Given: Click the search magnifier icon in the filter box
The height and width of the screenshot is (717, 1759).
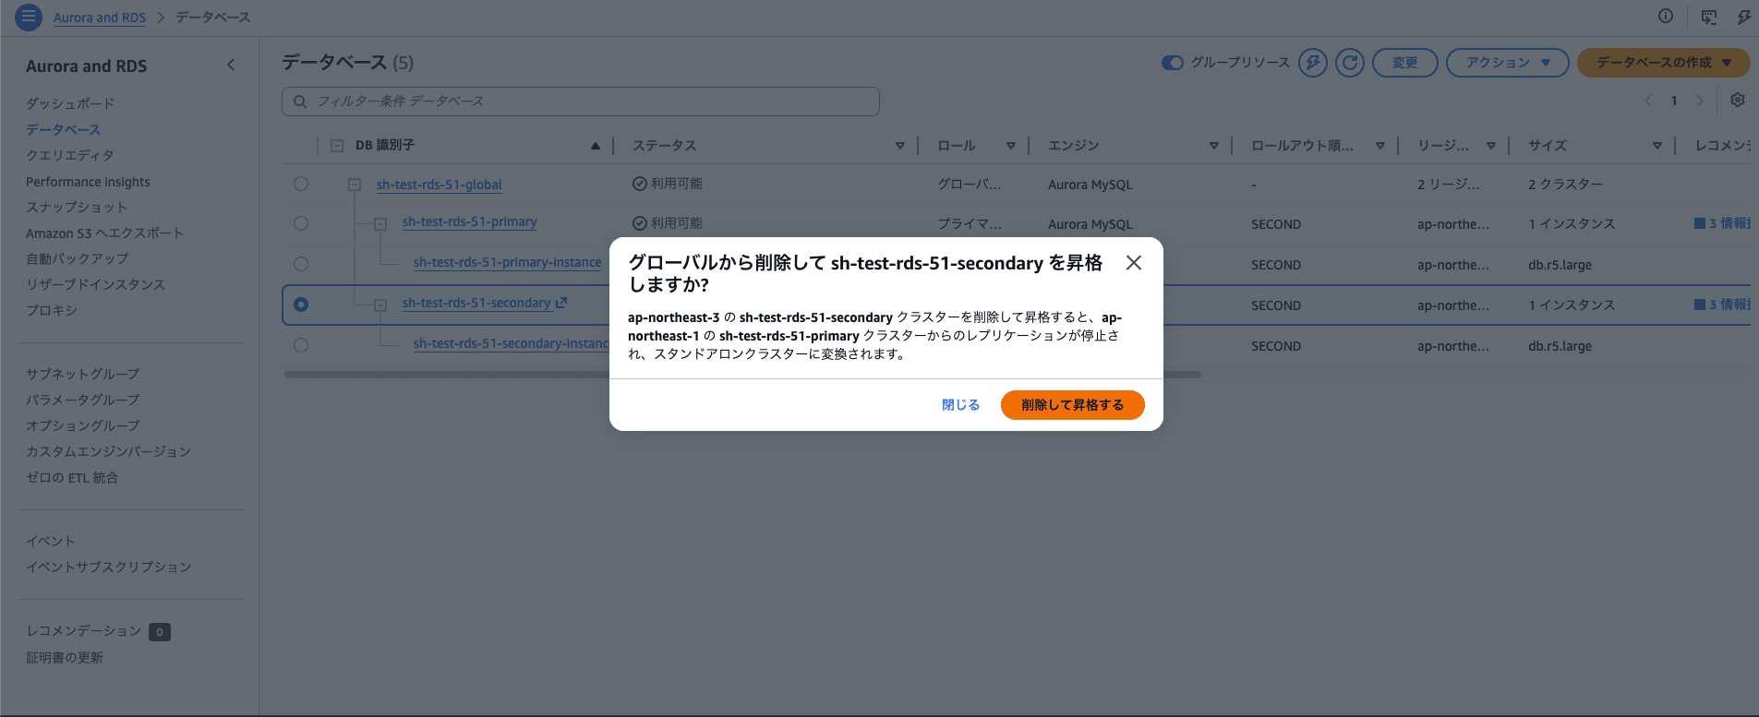Looking at the screenshot, I should pyautogui.click(x=300, y=102).
